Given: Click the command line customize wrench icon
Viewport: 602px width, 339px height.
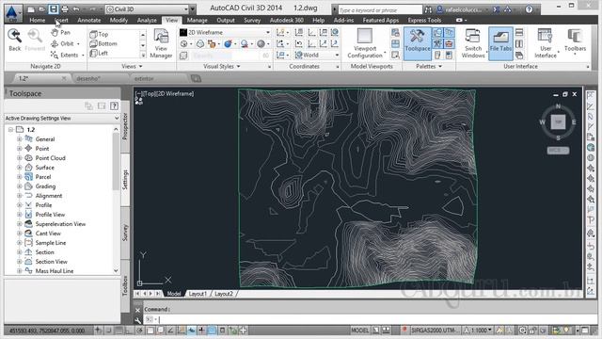Looking at the screenshot, I should (138, 320).
